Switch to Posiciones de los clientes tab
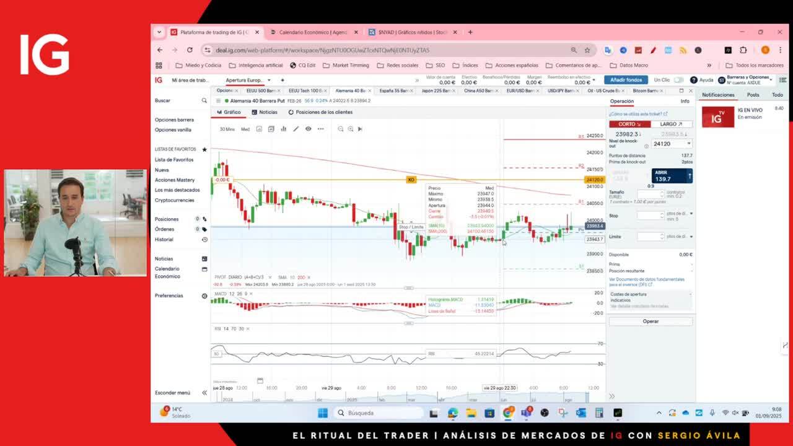 pos(320,112)
